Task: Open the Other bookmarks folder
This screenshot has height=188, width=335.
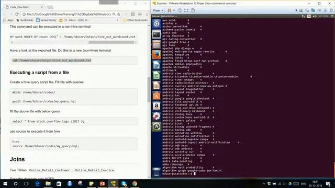Action: pyautogui.click(x=135, y=20)
